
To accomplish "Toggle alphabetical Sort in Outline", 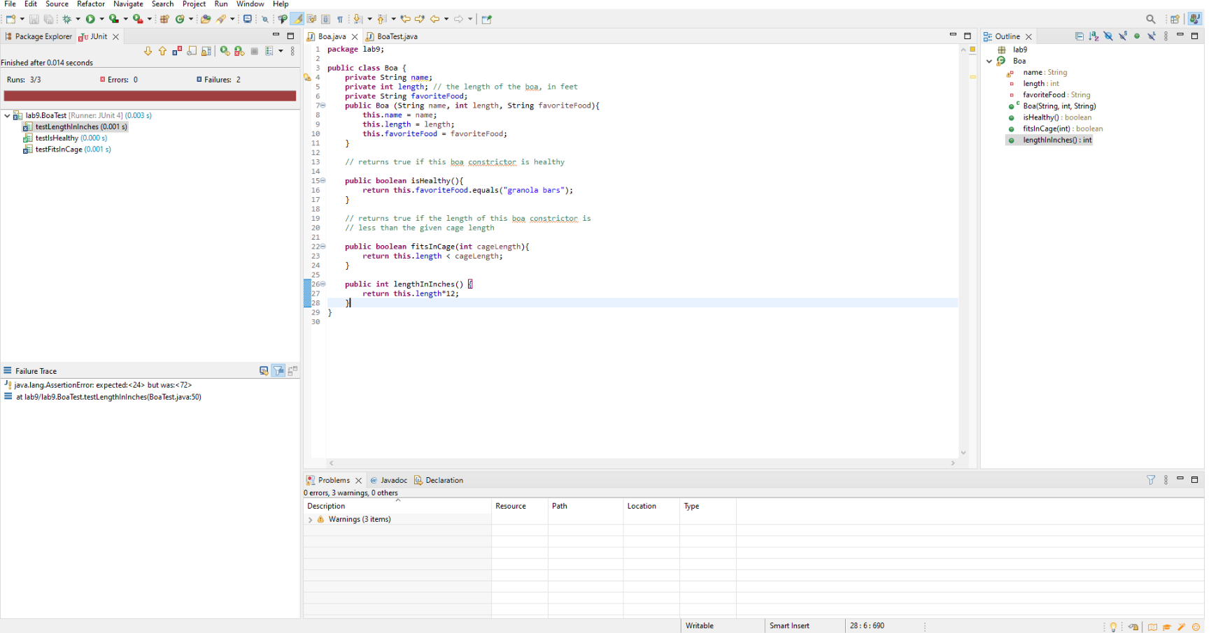I will (1093, 36).
